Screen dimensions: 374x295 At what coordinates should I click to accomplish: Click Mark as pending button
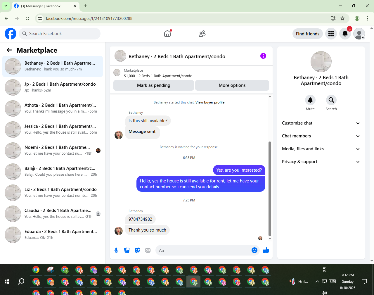coord(154,85)
